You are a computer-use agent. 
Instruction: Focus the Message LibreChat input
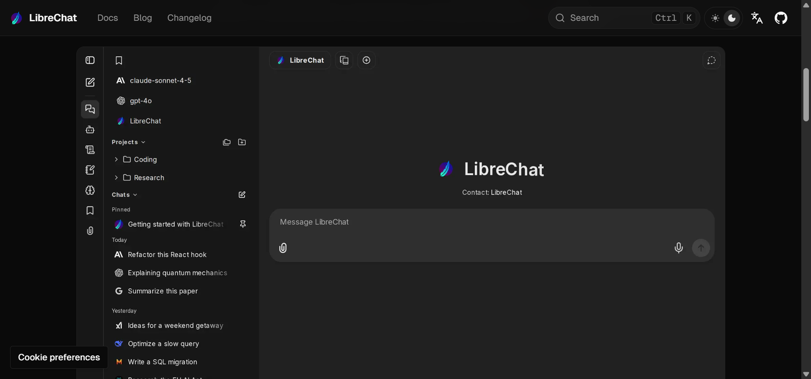492,222
